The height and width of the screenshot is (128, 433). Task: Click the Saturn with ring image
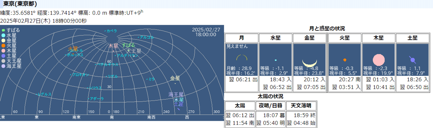pos(412,60)
